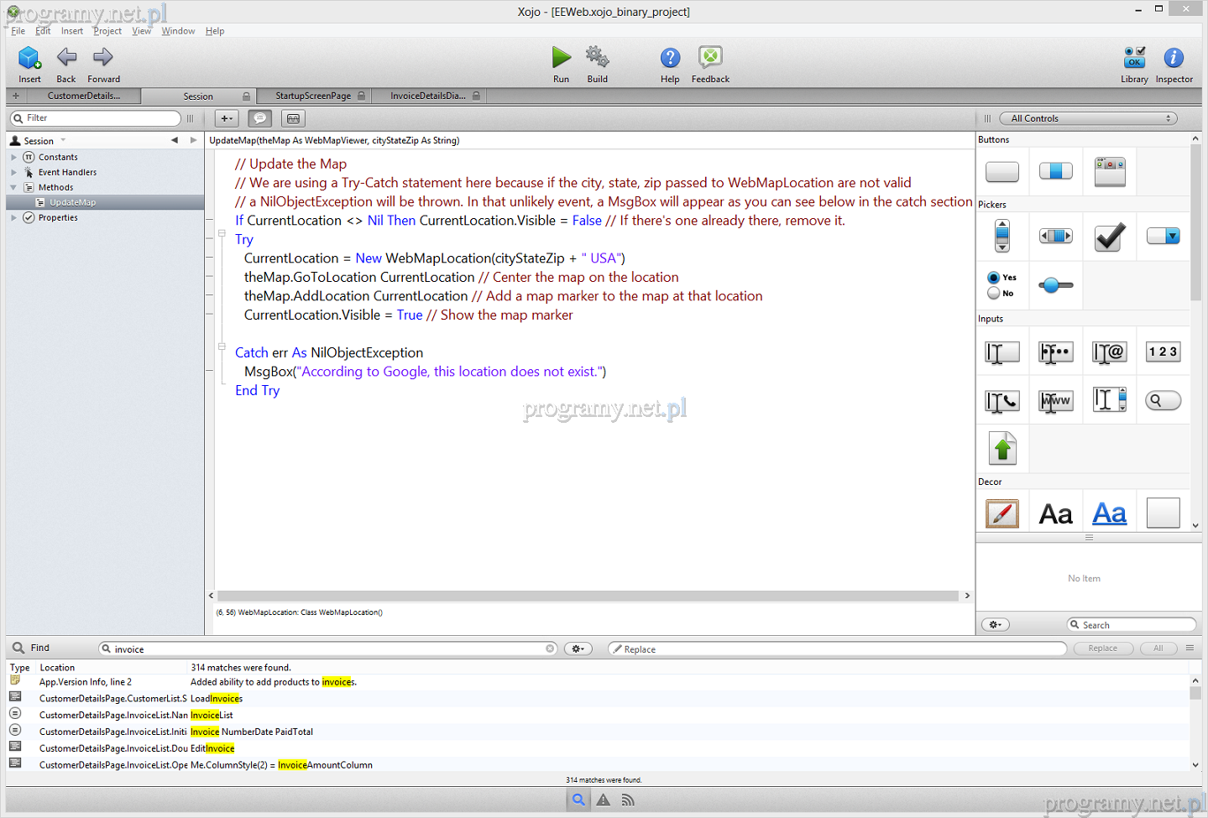
Task: Collapse the Methods tree node
Action: click(x=13, y=187)
